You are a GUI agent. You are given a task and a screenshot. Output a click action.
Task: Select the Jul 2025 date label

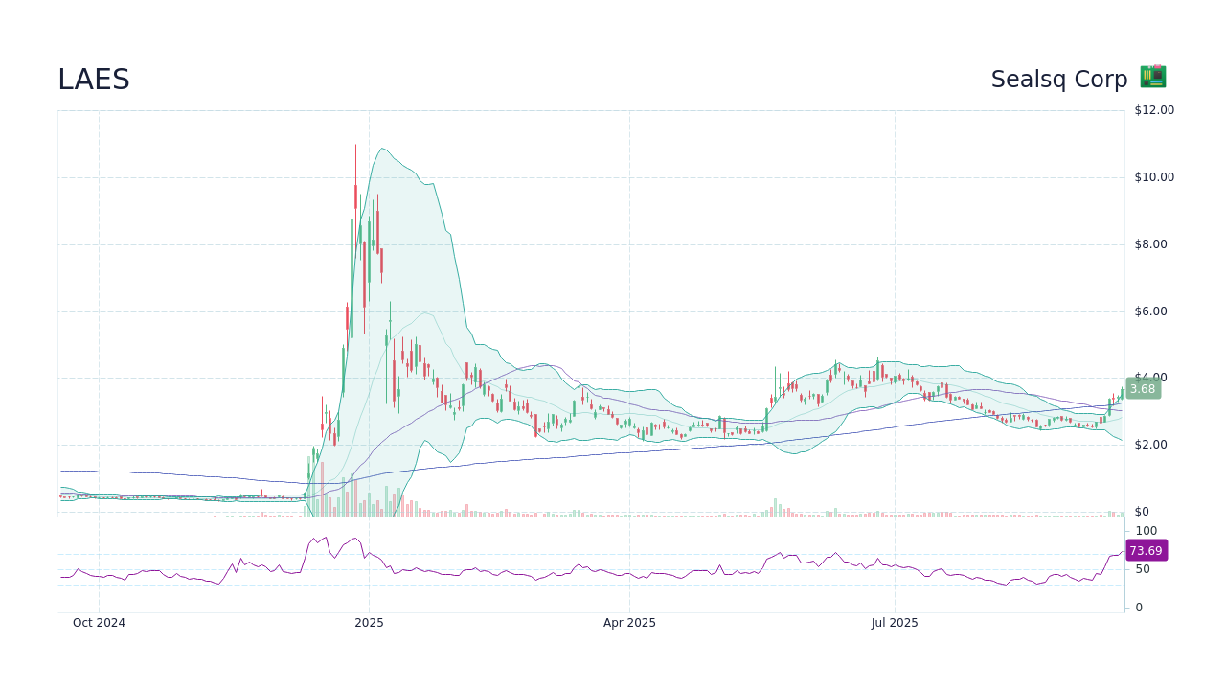[x=896, y=623]
